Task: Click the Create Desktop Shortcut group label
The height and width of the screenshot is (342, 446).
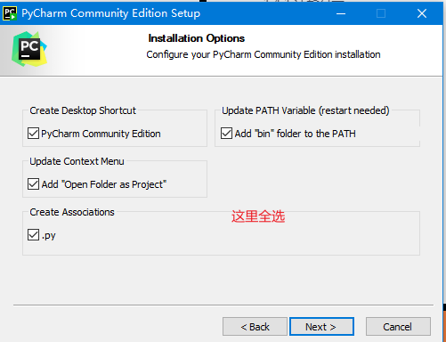Action: coord(83,110)
